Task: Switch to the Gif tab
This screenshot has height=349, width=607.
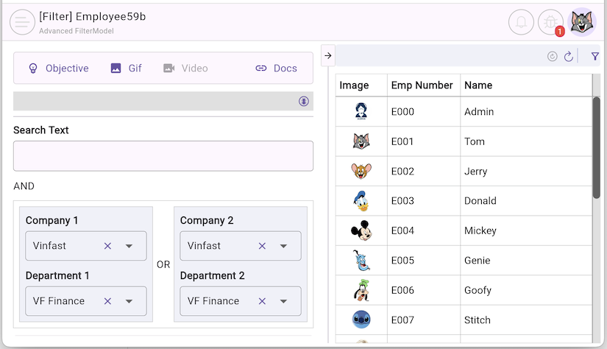Action: pyautogui.click(x=126, y=68)
